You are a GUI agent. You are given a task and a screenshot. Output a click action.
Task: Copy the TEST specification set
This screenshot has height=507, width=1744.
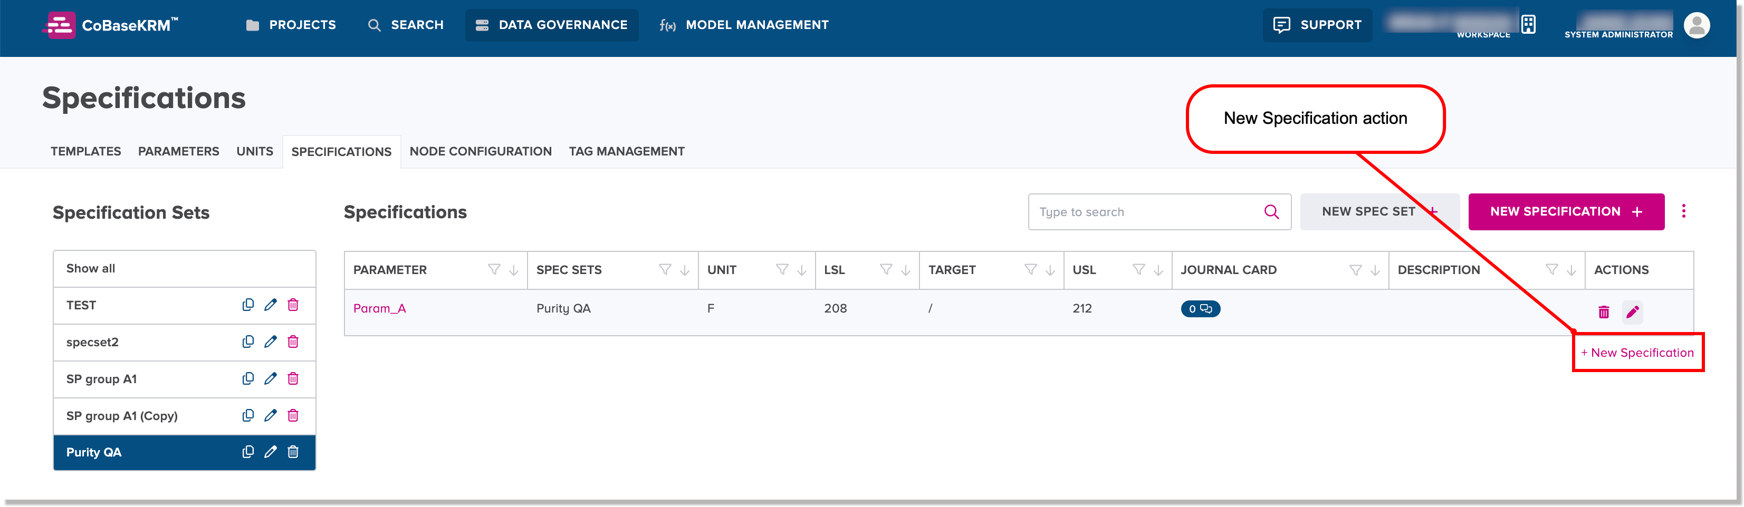[x=248, y=305]
